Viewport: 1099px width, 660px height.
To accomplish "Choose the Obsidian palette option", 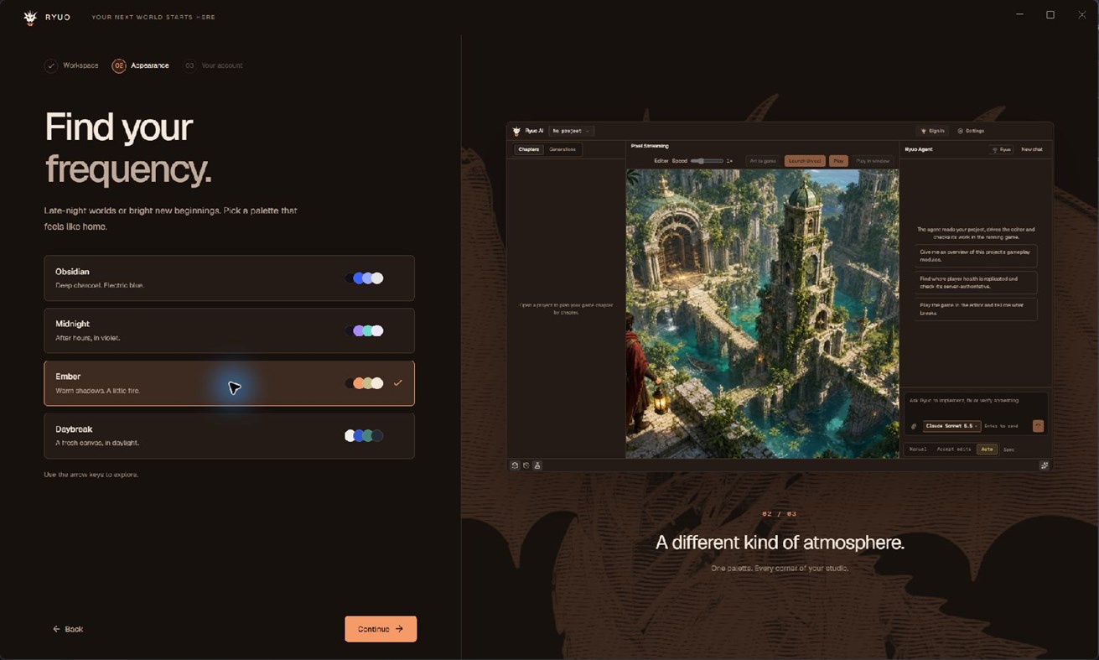I will click(x=229, y=278).
